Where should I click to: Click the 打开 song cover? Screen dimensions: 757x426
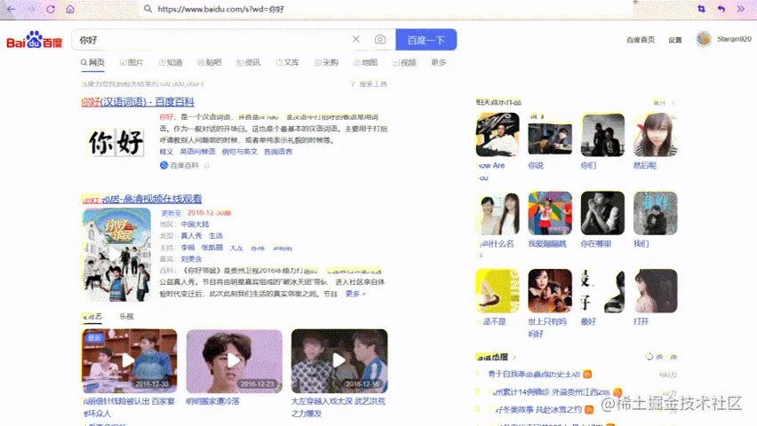[655, 291]
